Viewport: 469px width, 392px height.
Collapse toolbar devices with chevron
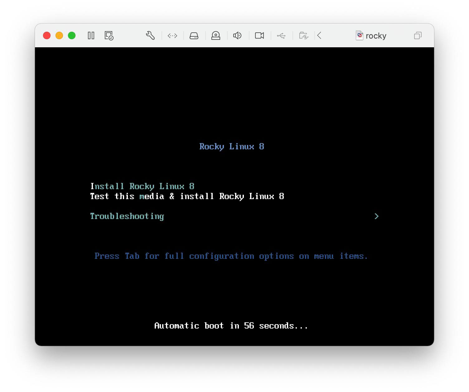(319, 35)
